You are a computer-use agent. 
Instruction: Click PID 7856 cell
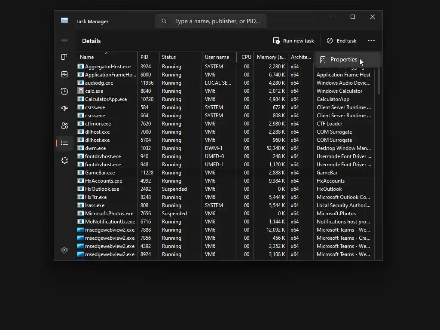click(146, 238)
